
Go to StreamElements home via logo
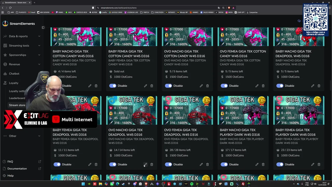[18, 24]
